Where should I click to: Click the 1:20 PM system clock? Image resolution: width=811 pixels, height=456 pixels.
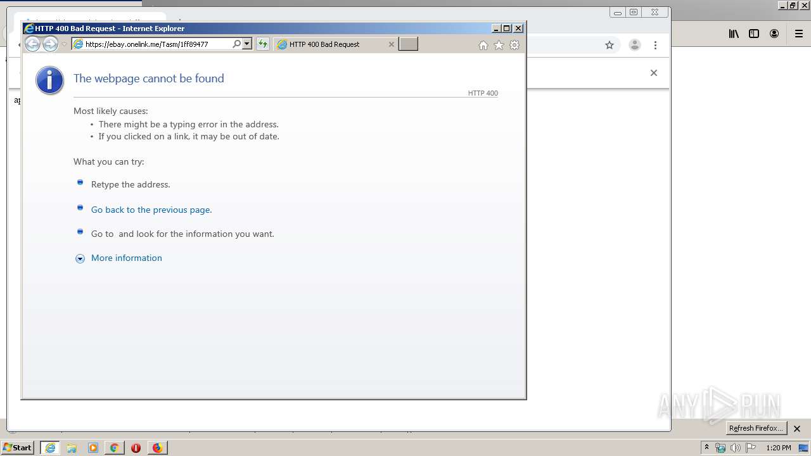(779, 448)
